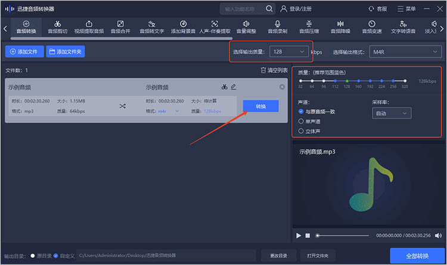
Task: Open the 人声-伴奏提取 tool
Action: pos(215,27)
